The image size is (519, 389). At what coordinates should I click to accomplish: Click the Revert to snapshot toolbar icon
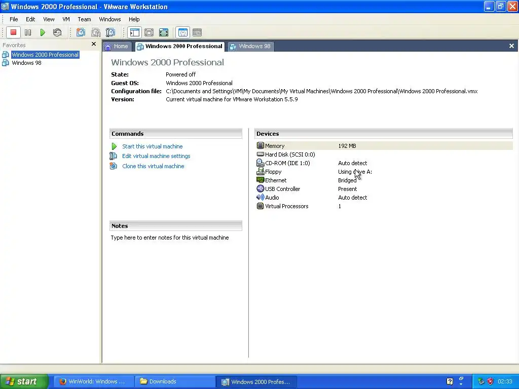click(96, 32)
